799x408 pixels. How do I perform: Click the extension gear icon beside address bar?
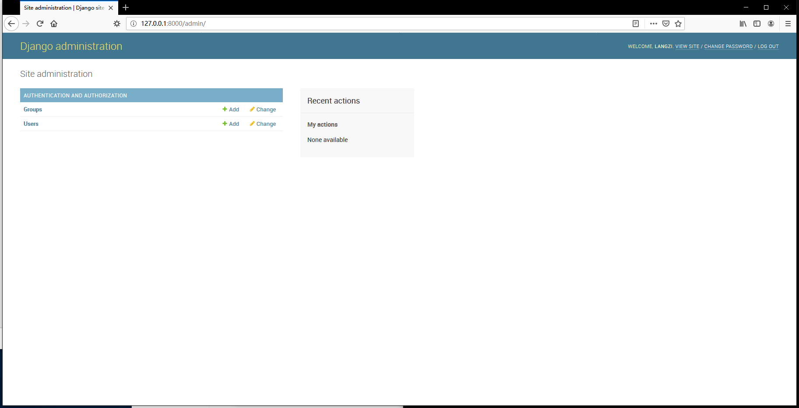[117, 24]
